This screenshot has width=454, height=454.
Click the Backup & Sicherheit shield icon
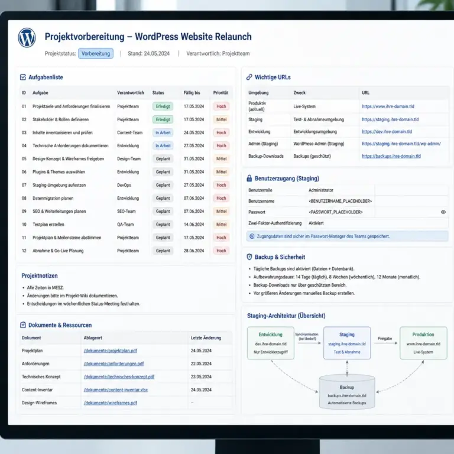tap(249, 257)
